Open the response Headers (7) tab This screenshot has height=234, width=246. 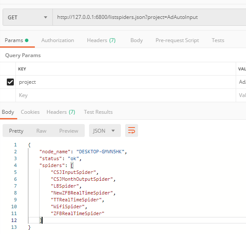coord(61,112)
